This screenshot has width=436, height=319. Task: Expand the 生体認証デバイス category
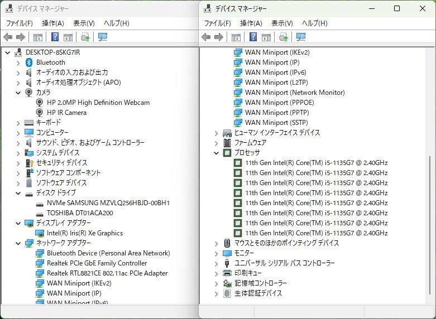click(217, 293)
